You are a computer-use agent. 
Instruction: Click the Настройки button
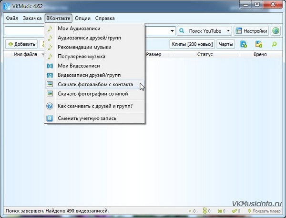tap(251, 31)
